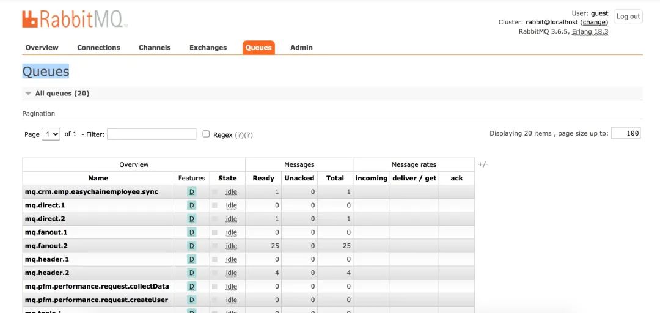The image size is (660, 313).
Task: Toggle table columns with the +/- control
Action: coord(483,164)
